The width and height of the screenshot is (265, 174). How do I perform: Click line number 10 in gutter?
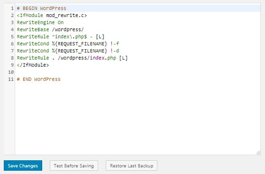[11, 72]
